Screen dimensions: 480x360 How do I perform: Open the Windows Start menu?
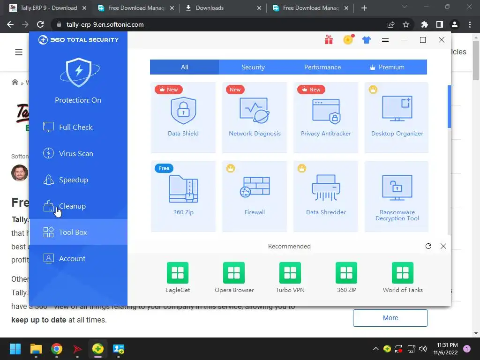(15, 349)
